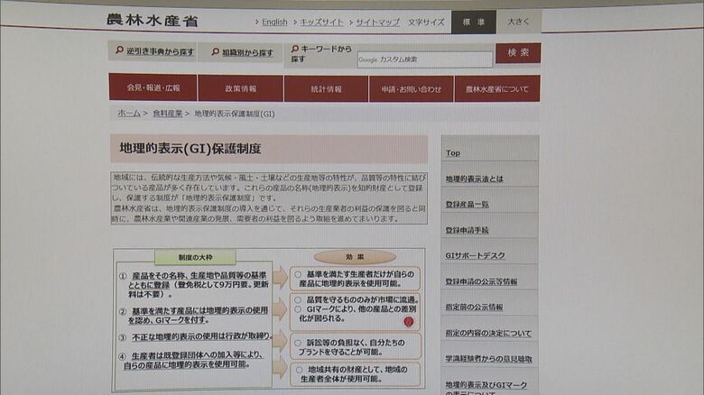The image size is (704, 395).
Task: Click the magnifier icon beside 組織別から探す
Action: [x=215, y=52]
